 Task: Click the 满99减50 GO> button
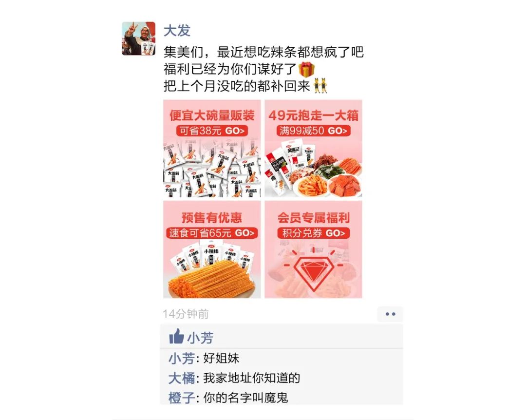[x=313, y=131]
